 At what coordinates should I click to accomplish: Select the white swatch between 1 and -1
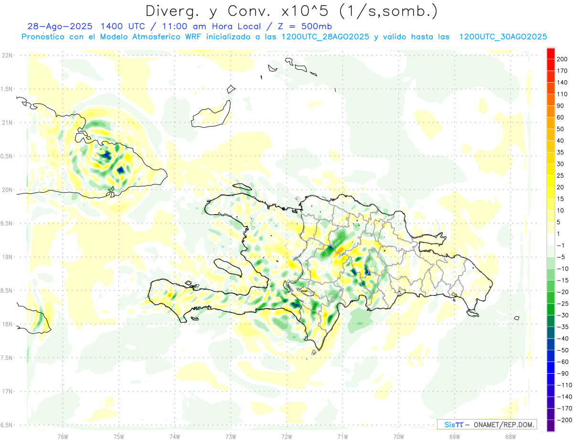(551, 239)
